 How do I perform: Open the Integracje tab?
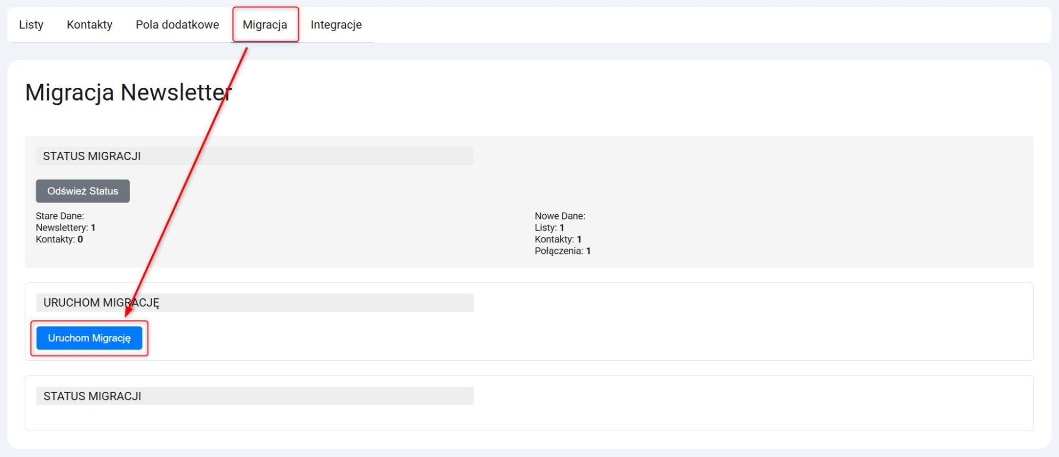tap(336, 25)
